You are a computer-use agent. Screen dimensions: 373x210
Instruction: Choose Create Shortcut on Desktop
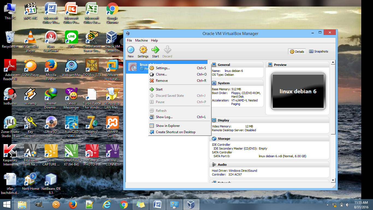point(180,132)
